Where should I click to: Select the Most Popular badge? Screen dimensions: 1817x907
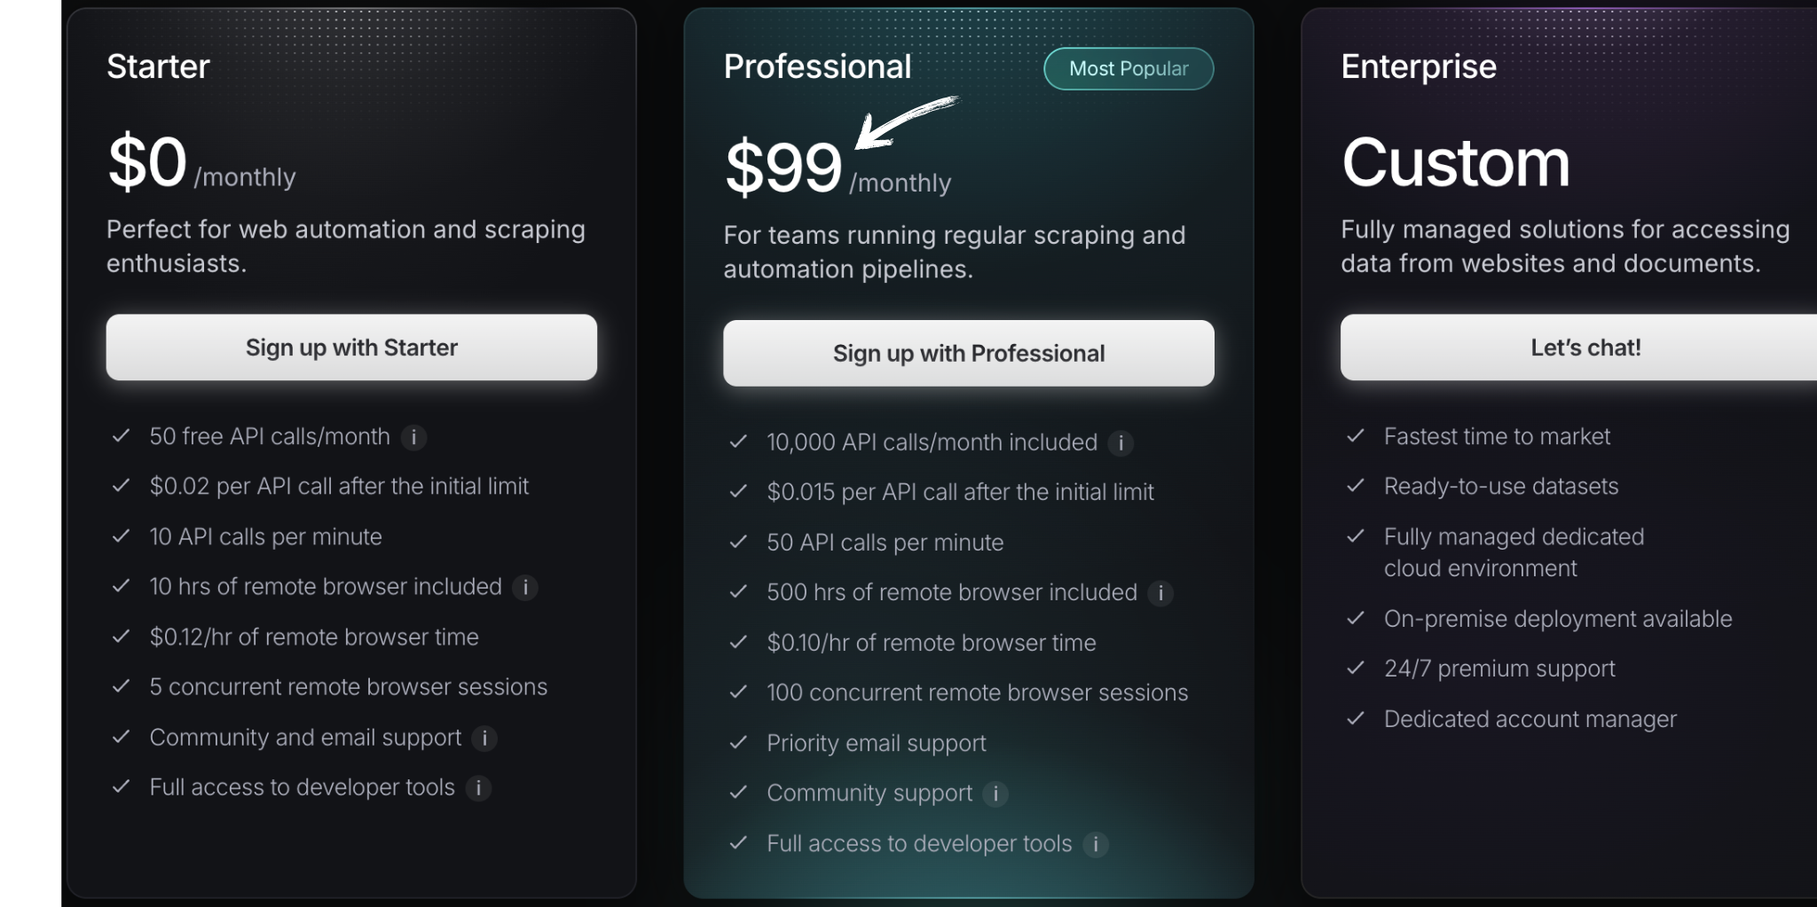click(x=1129, y=68)
